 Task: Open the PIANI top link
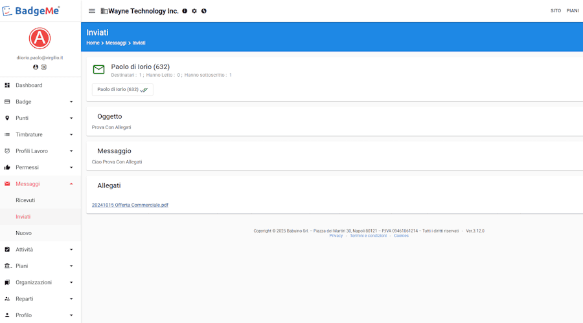pyautogui.click(x=572, y=11)
